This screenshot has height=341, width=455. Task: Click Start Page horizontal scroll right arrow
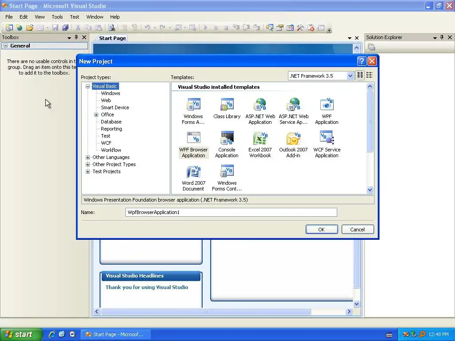pyautogui.click(x=349, y=311)
